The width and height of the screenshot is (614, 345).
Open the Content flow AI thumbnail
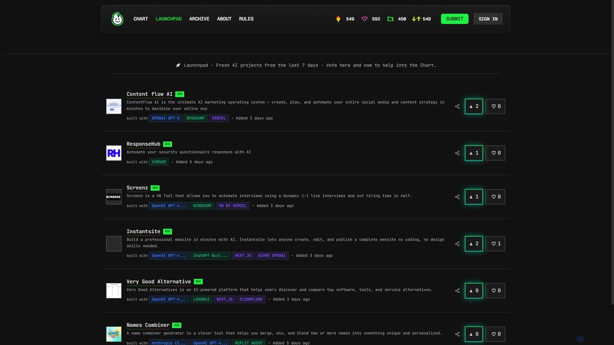click(114, 106)
